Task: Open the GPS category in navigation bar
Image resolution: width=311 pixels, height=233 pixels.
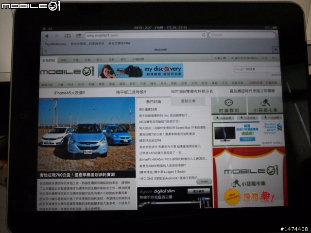Action: [81, 84]
